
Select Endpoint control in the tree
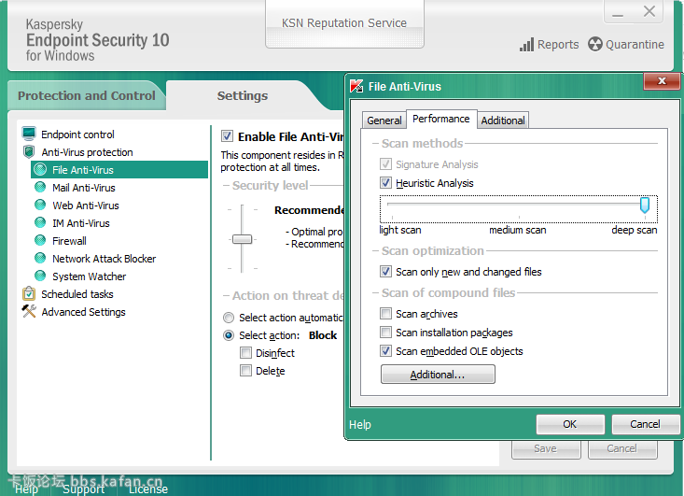77,135
